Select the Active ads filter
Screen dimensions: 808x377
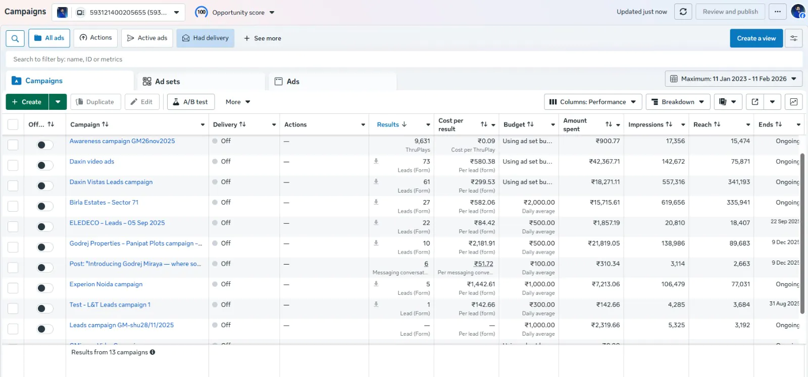click(147, 38)
